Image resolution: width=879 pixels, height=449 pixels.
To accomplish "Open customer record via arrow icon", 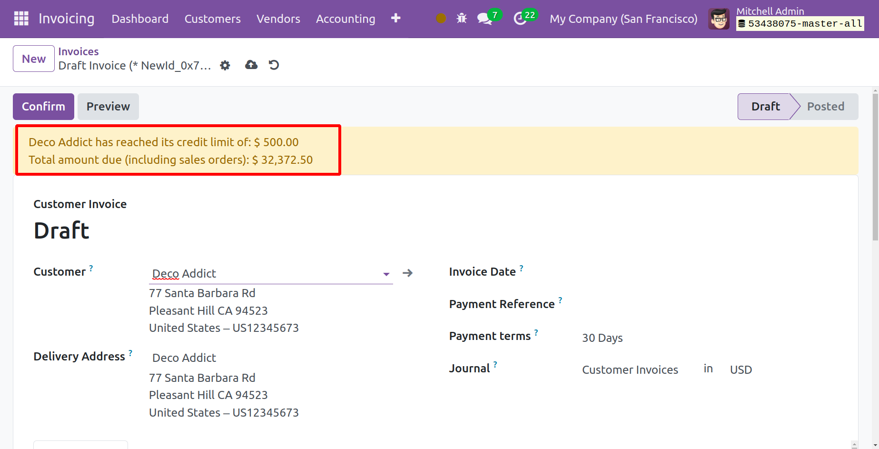I will [407, 273].
